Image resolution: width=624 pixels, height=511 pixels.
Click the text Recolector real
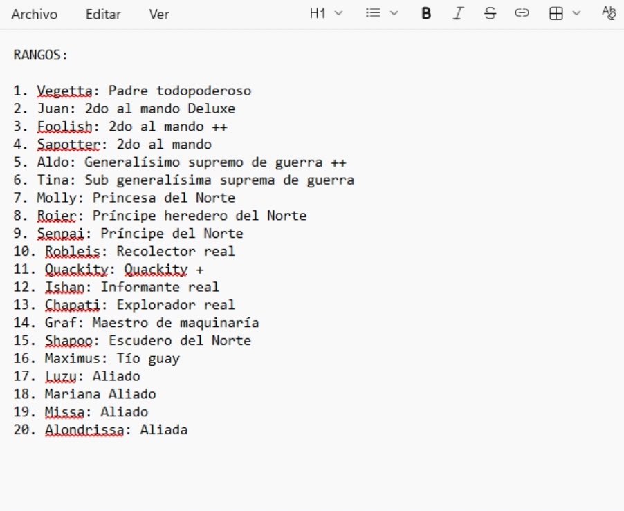point(176,251)
